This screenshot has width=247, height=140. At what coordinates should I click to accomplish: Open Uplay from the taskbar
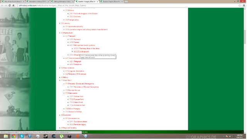click(x=85, y=136)
